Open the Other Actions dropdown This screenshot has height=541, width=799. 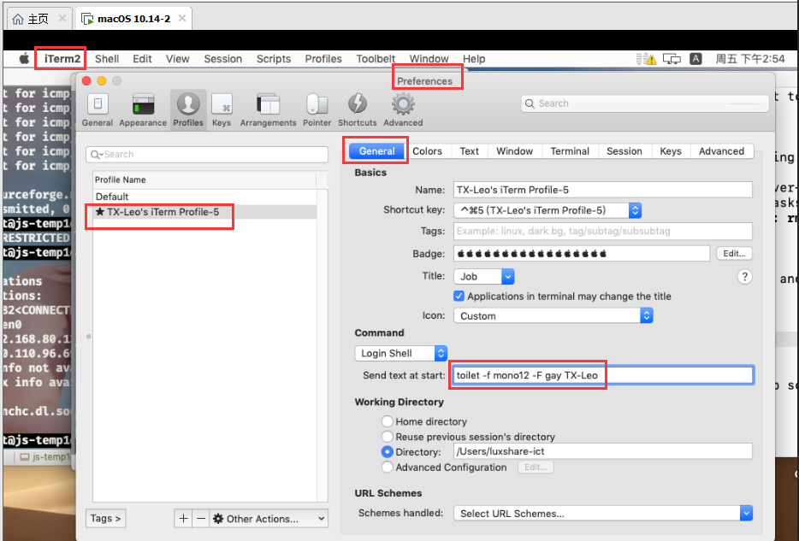click(269, 519)
